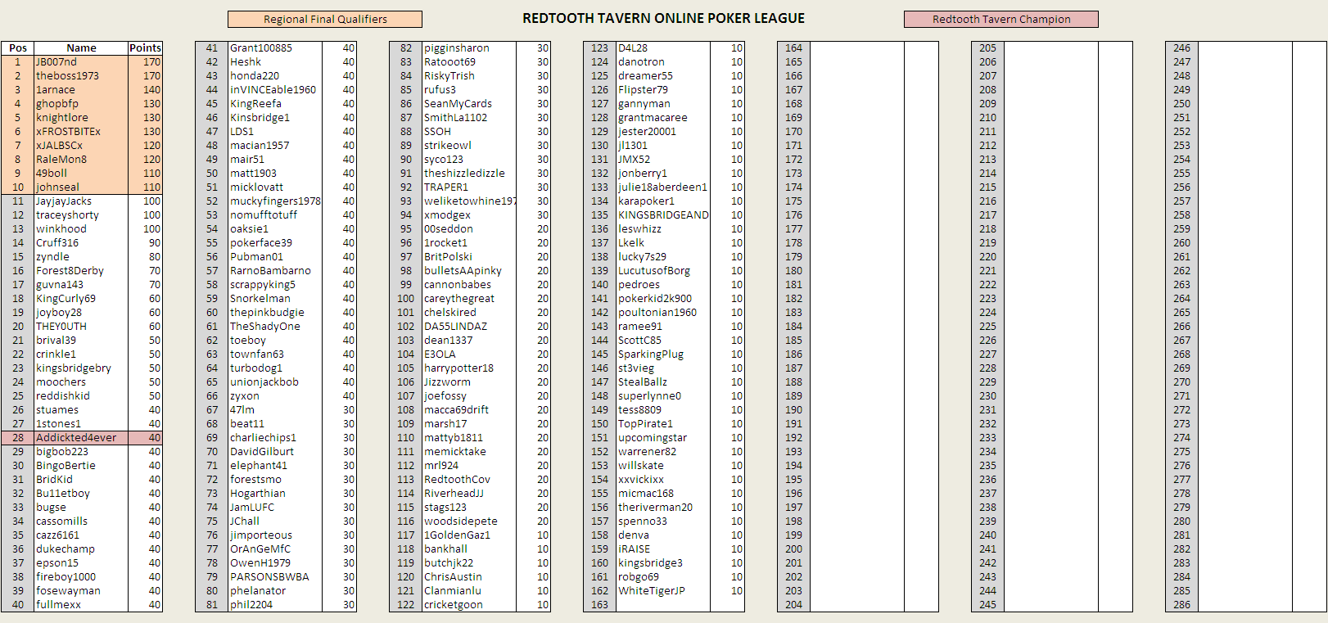
Task: Select the REDTOOTH TAVERN ONLINE POKER LEAGUE title
Action: (x=664, y=18)
